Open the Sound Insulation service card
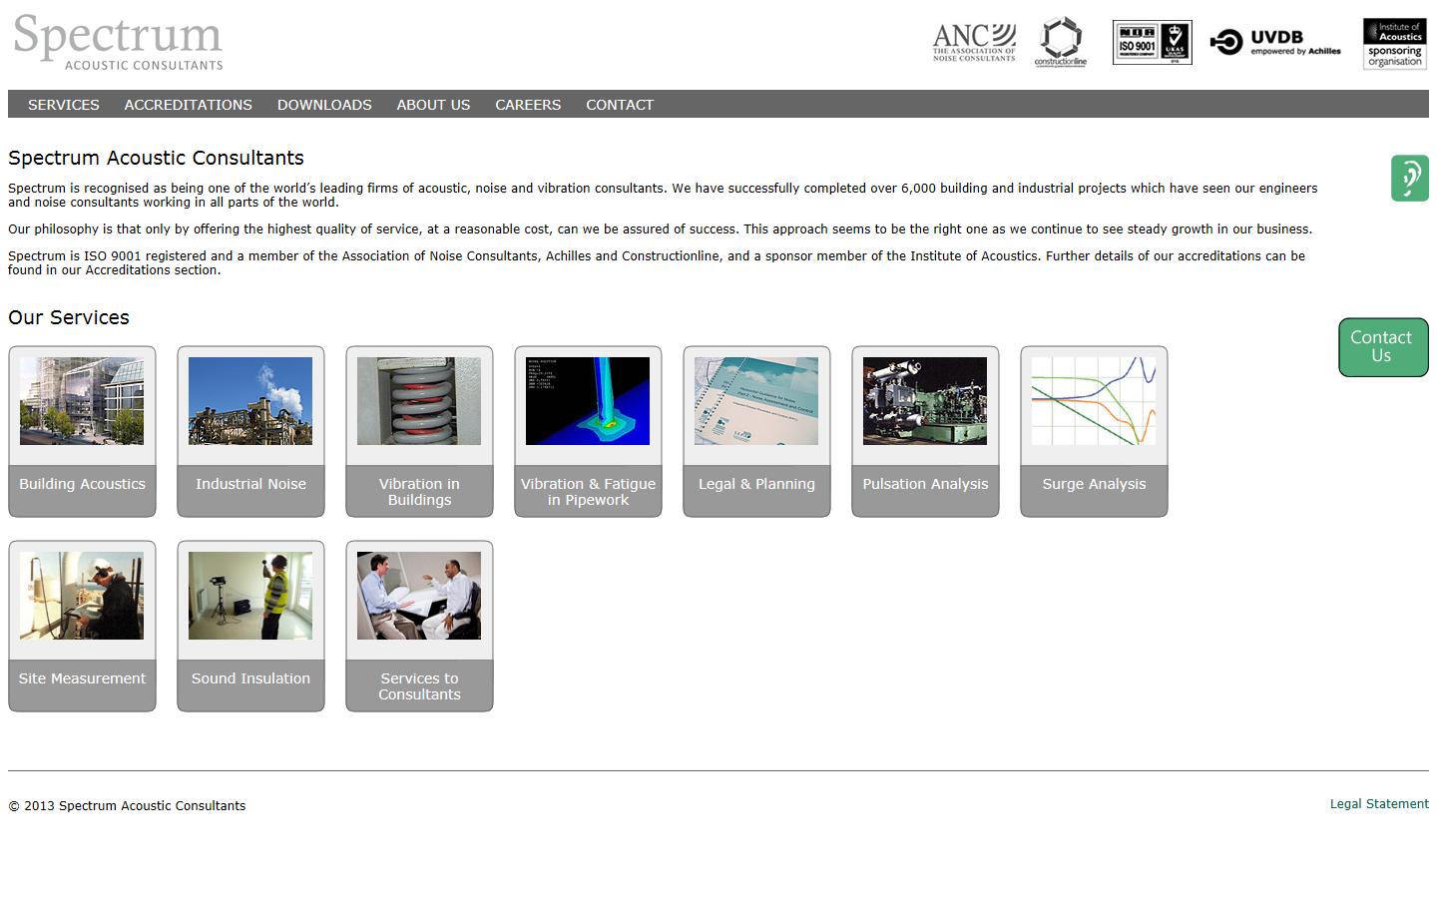This screenshot has height=898, width=1437. (250, 626)
